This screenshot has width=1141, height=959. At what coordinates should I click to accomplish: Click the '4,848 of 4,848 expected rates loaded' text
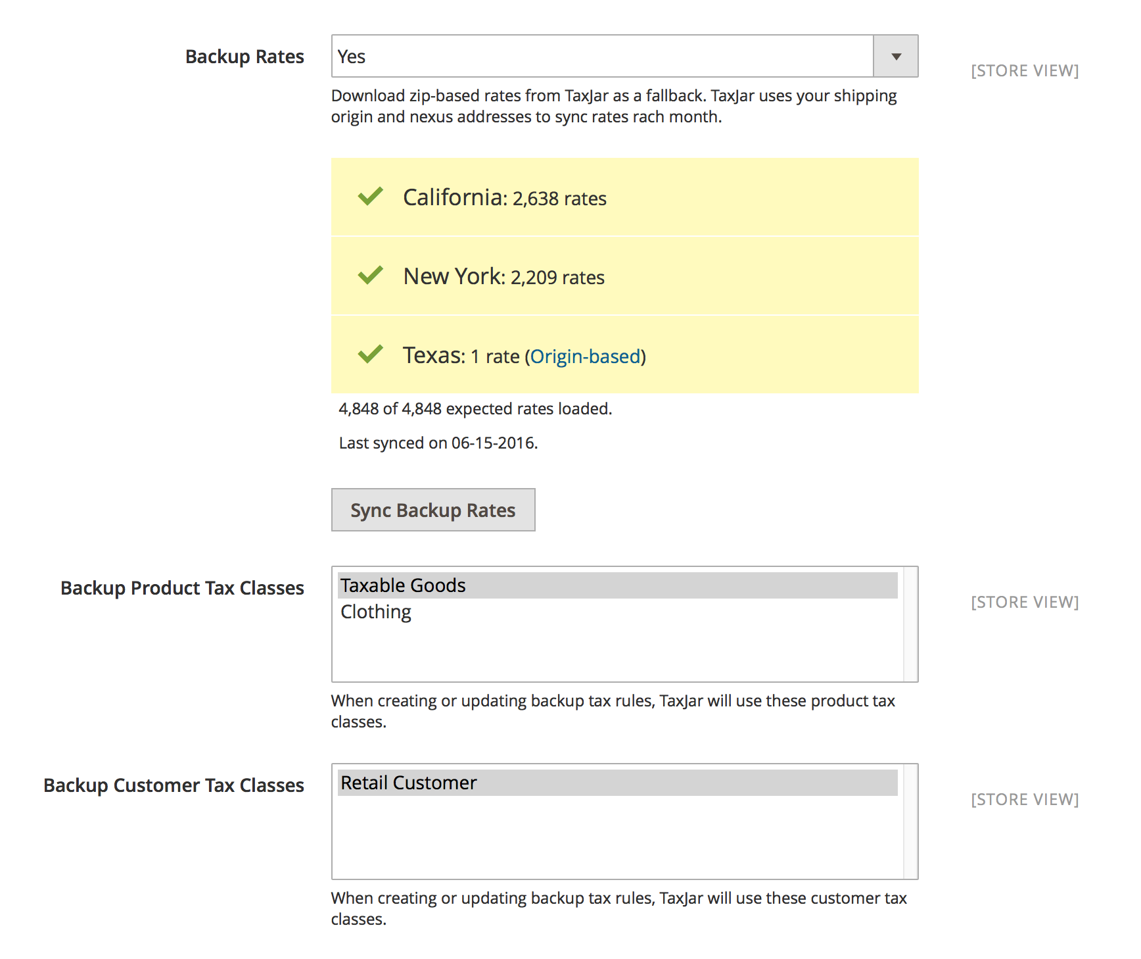pos(475,409)
